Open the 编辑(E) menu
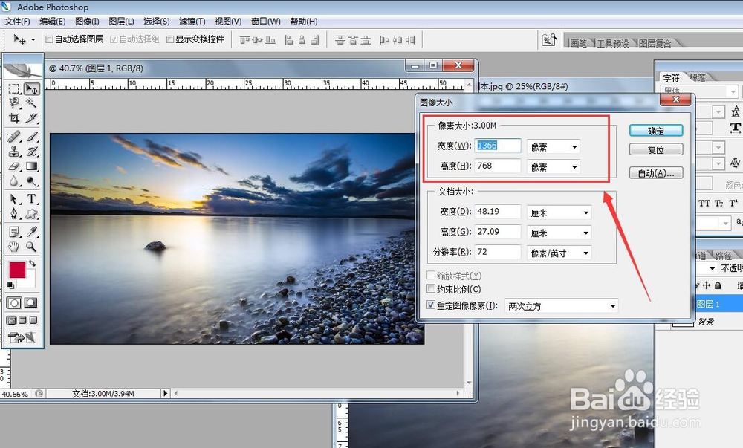 pyautogui.click(x=53, y=22)
